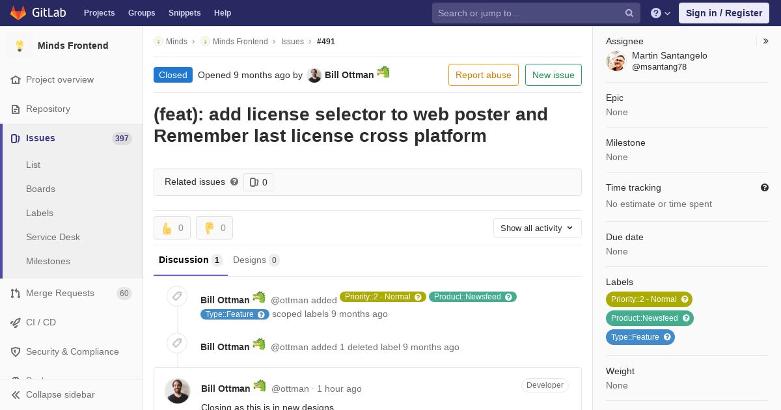
Task: Open the Projects menu
Action: (x=100, y=13)
